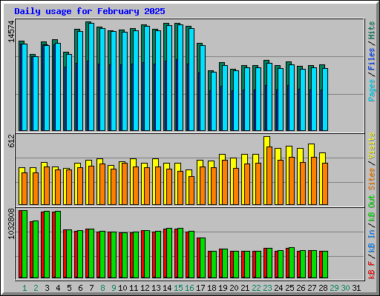Click day 10 label on the axis
Screen dimensions: 380x296
122,288
